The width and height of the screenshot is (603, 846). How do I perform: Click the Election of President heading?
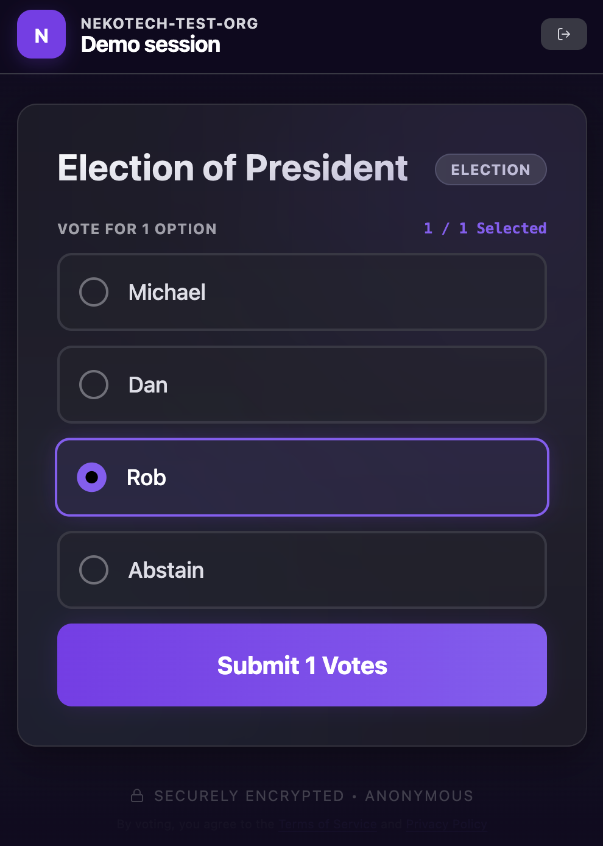point(232,169)
